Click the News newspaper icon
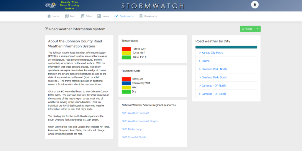302x151 pixels. pos(99,16)
